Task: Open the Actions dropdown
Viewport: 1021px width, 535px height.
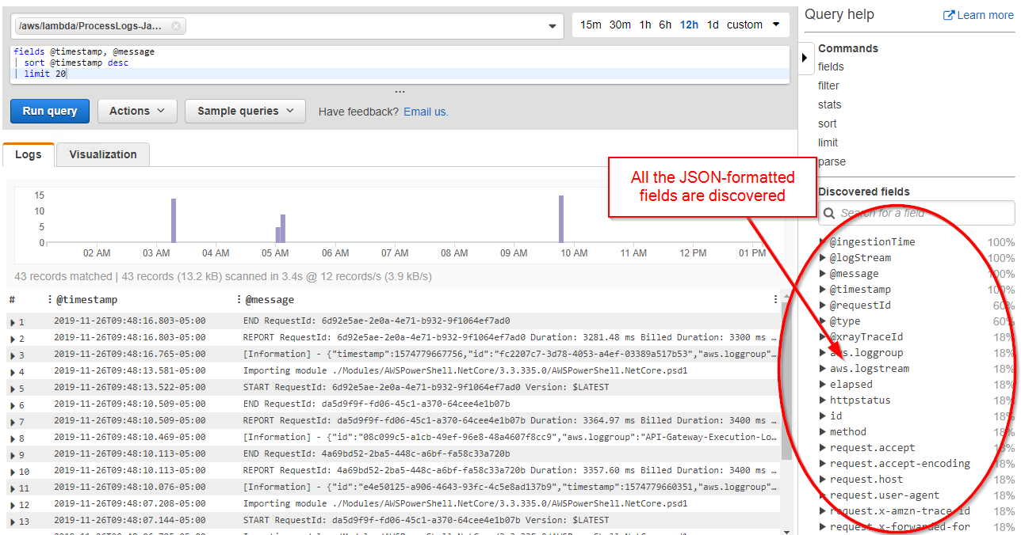Action: point(136,111)
